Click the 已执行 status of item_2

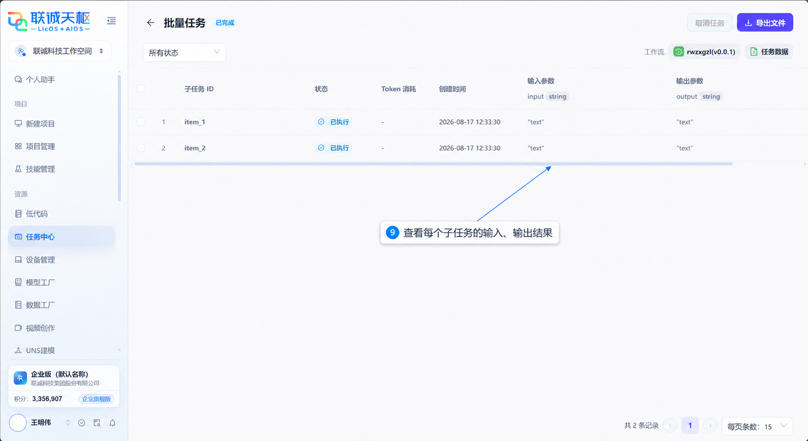tap(333, 148)
